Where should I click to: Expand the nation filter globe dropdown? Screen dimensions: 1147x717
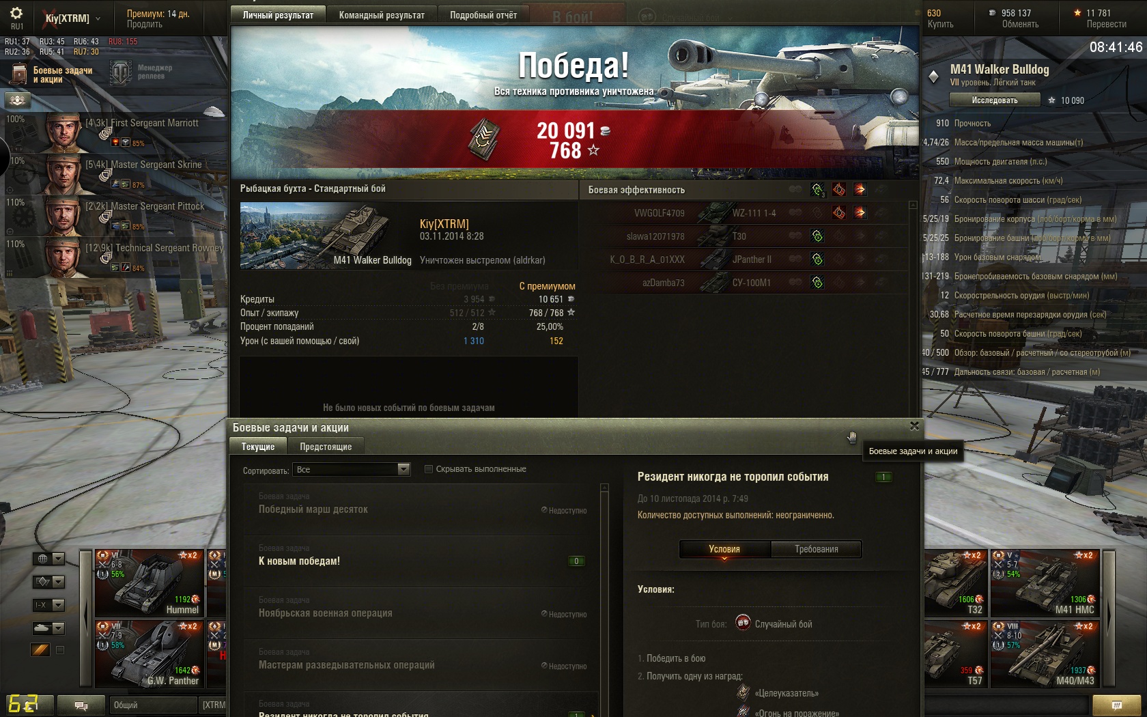point(48,559)
